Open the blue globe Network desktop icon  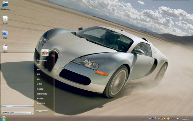click(x=5, y=33)
